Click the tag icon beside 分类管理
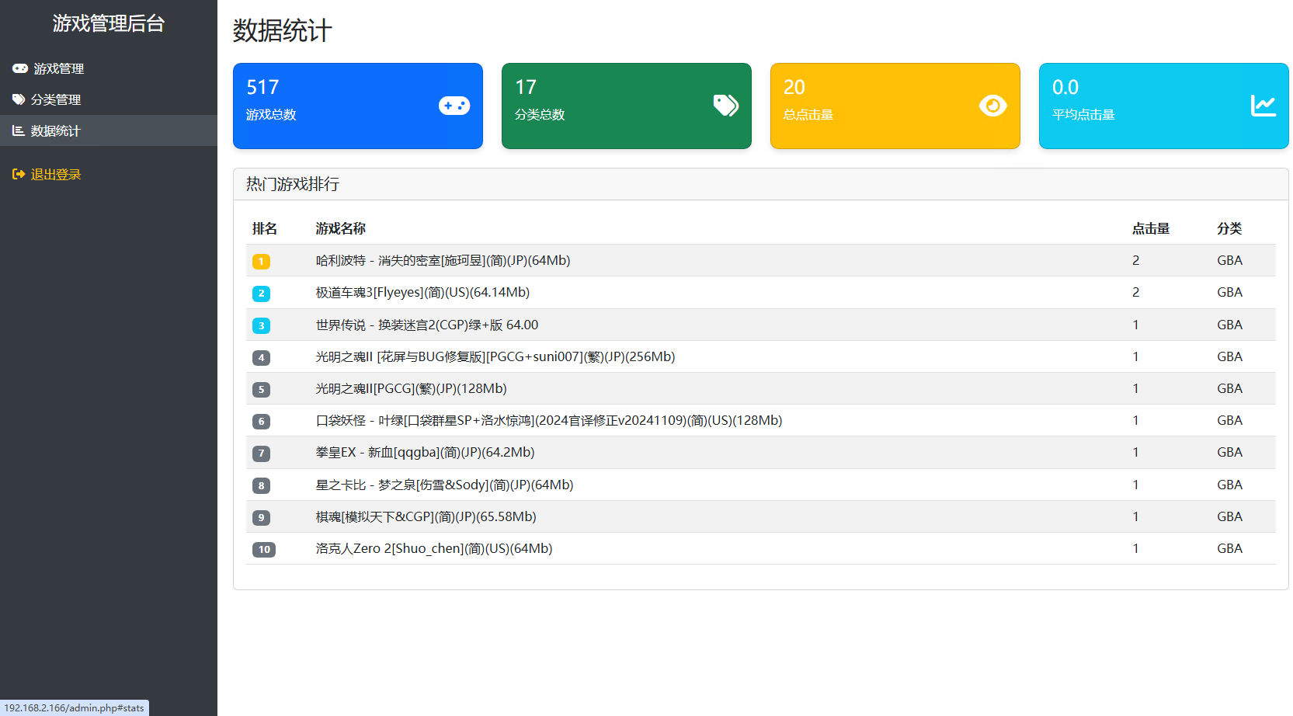 [19, 99]
